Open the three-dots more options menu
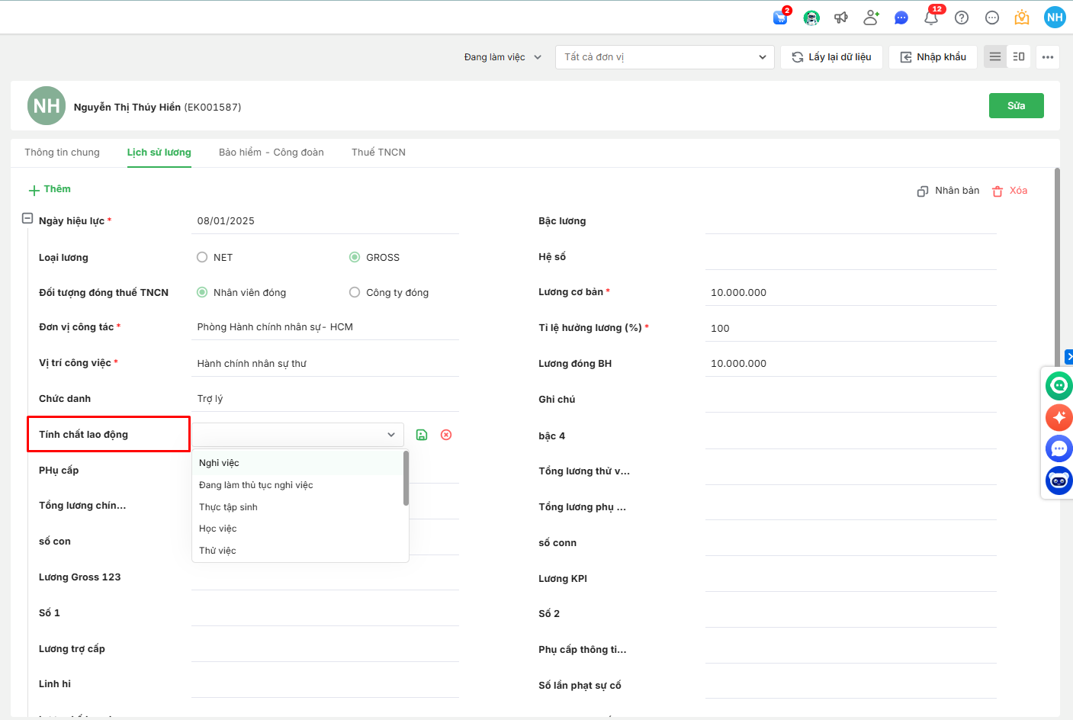 click(x=1048, y=57)
